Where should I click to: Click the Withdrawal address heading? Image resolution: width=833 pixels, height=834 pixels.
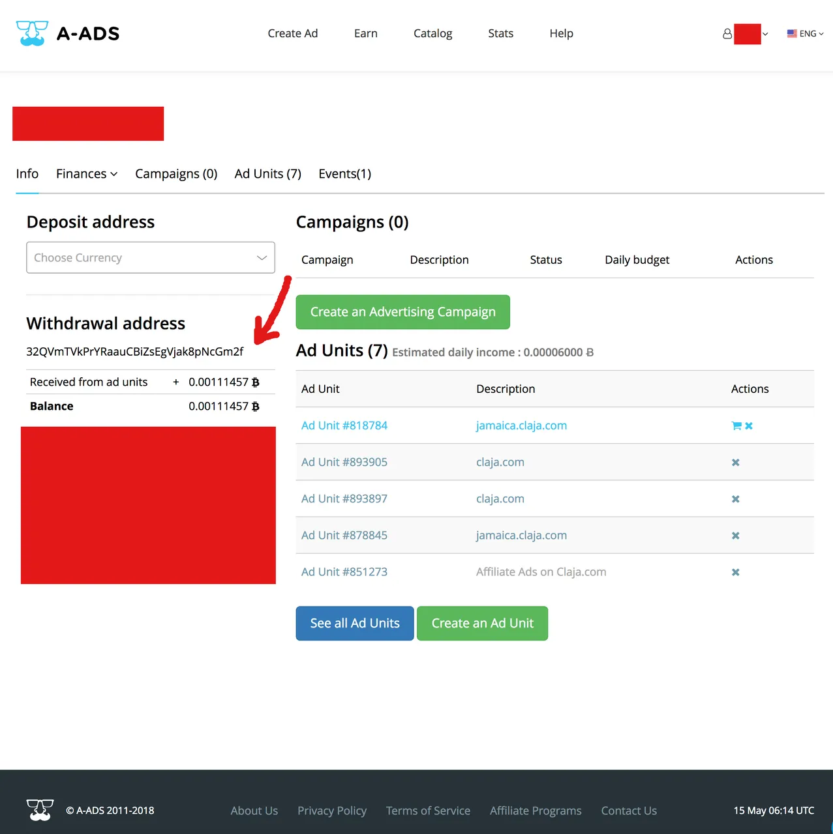(106, 324)
